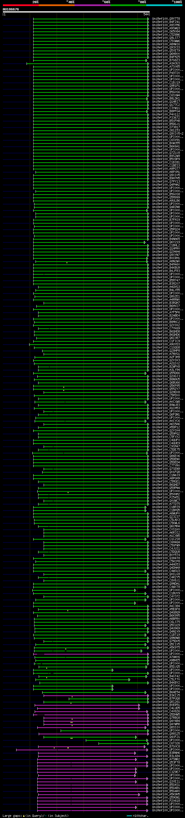Click hit label UniRef100_Q53FT8
This screenshot has width=185, height=818.
166,763
